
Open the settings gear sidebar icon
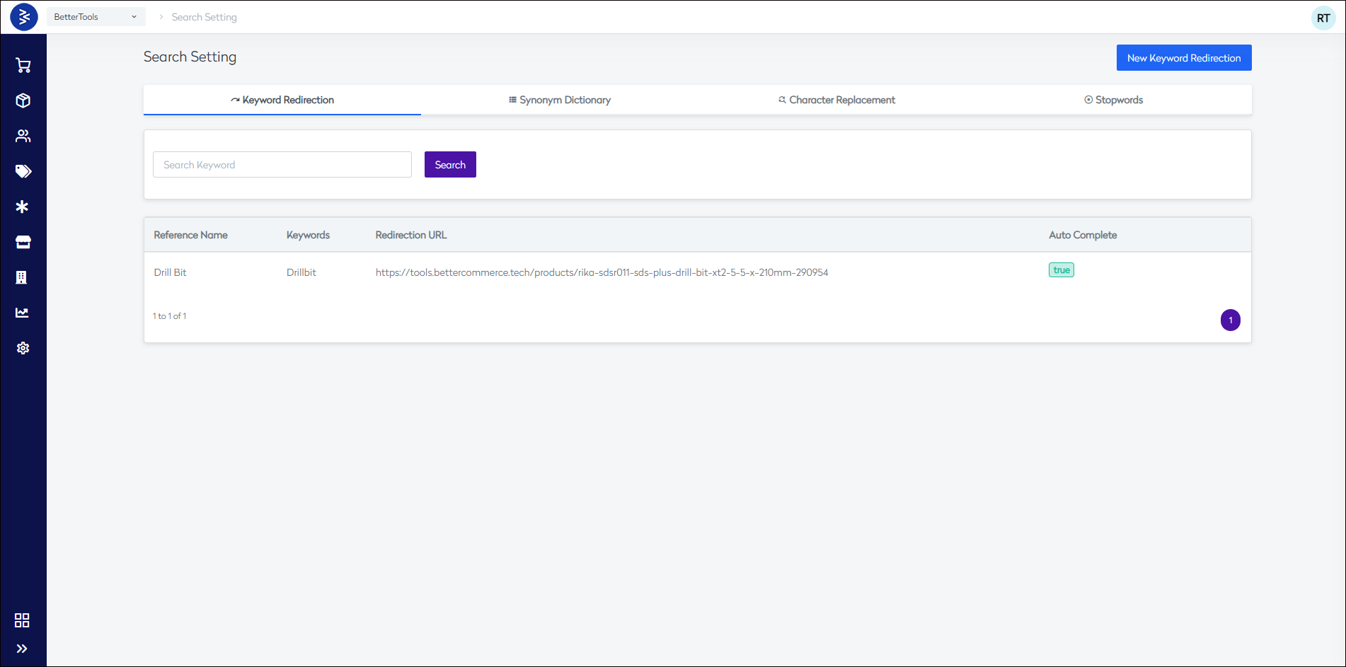pos(23,348)
